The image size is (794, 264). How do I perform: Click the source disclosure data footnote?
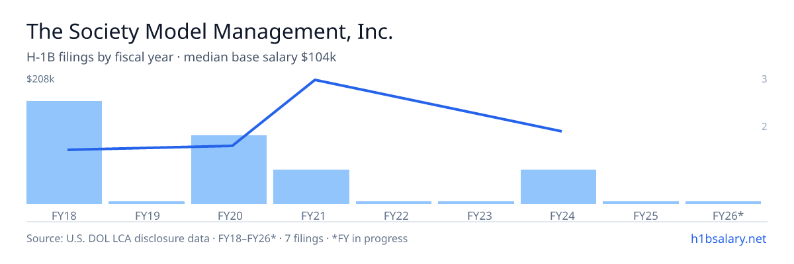[x=217, y=238]
